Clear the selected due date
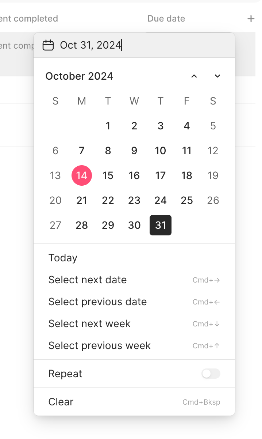The height and width of the screenshot is (439, 262). [61, 402]
